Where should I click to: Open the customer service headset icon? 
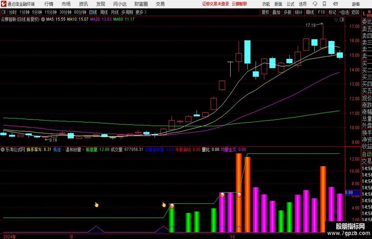(x=315, y=4)
